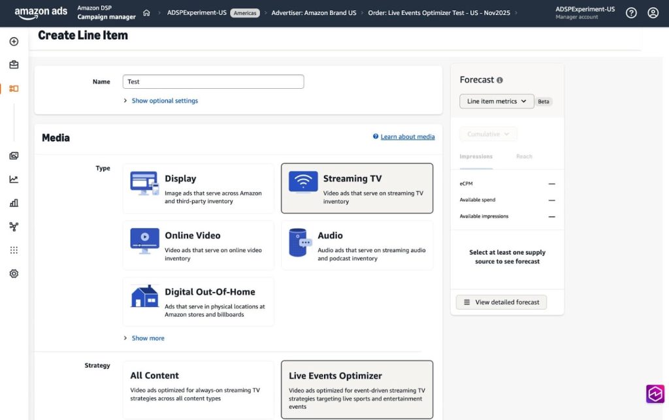Open the settings gear icon in sidebar

(14, 274)
